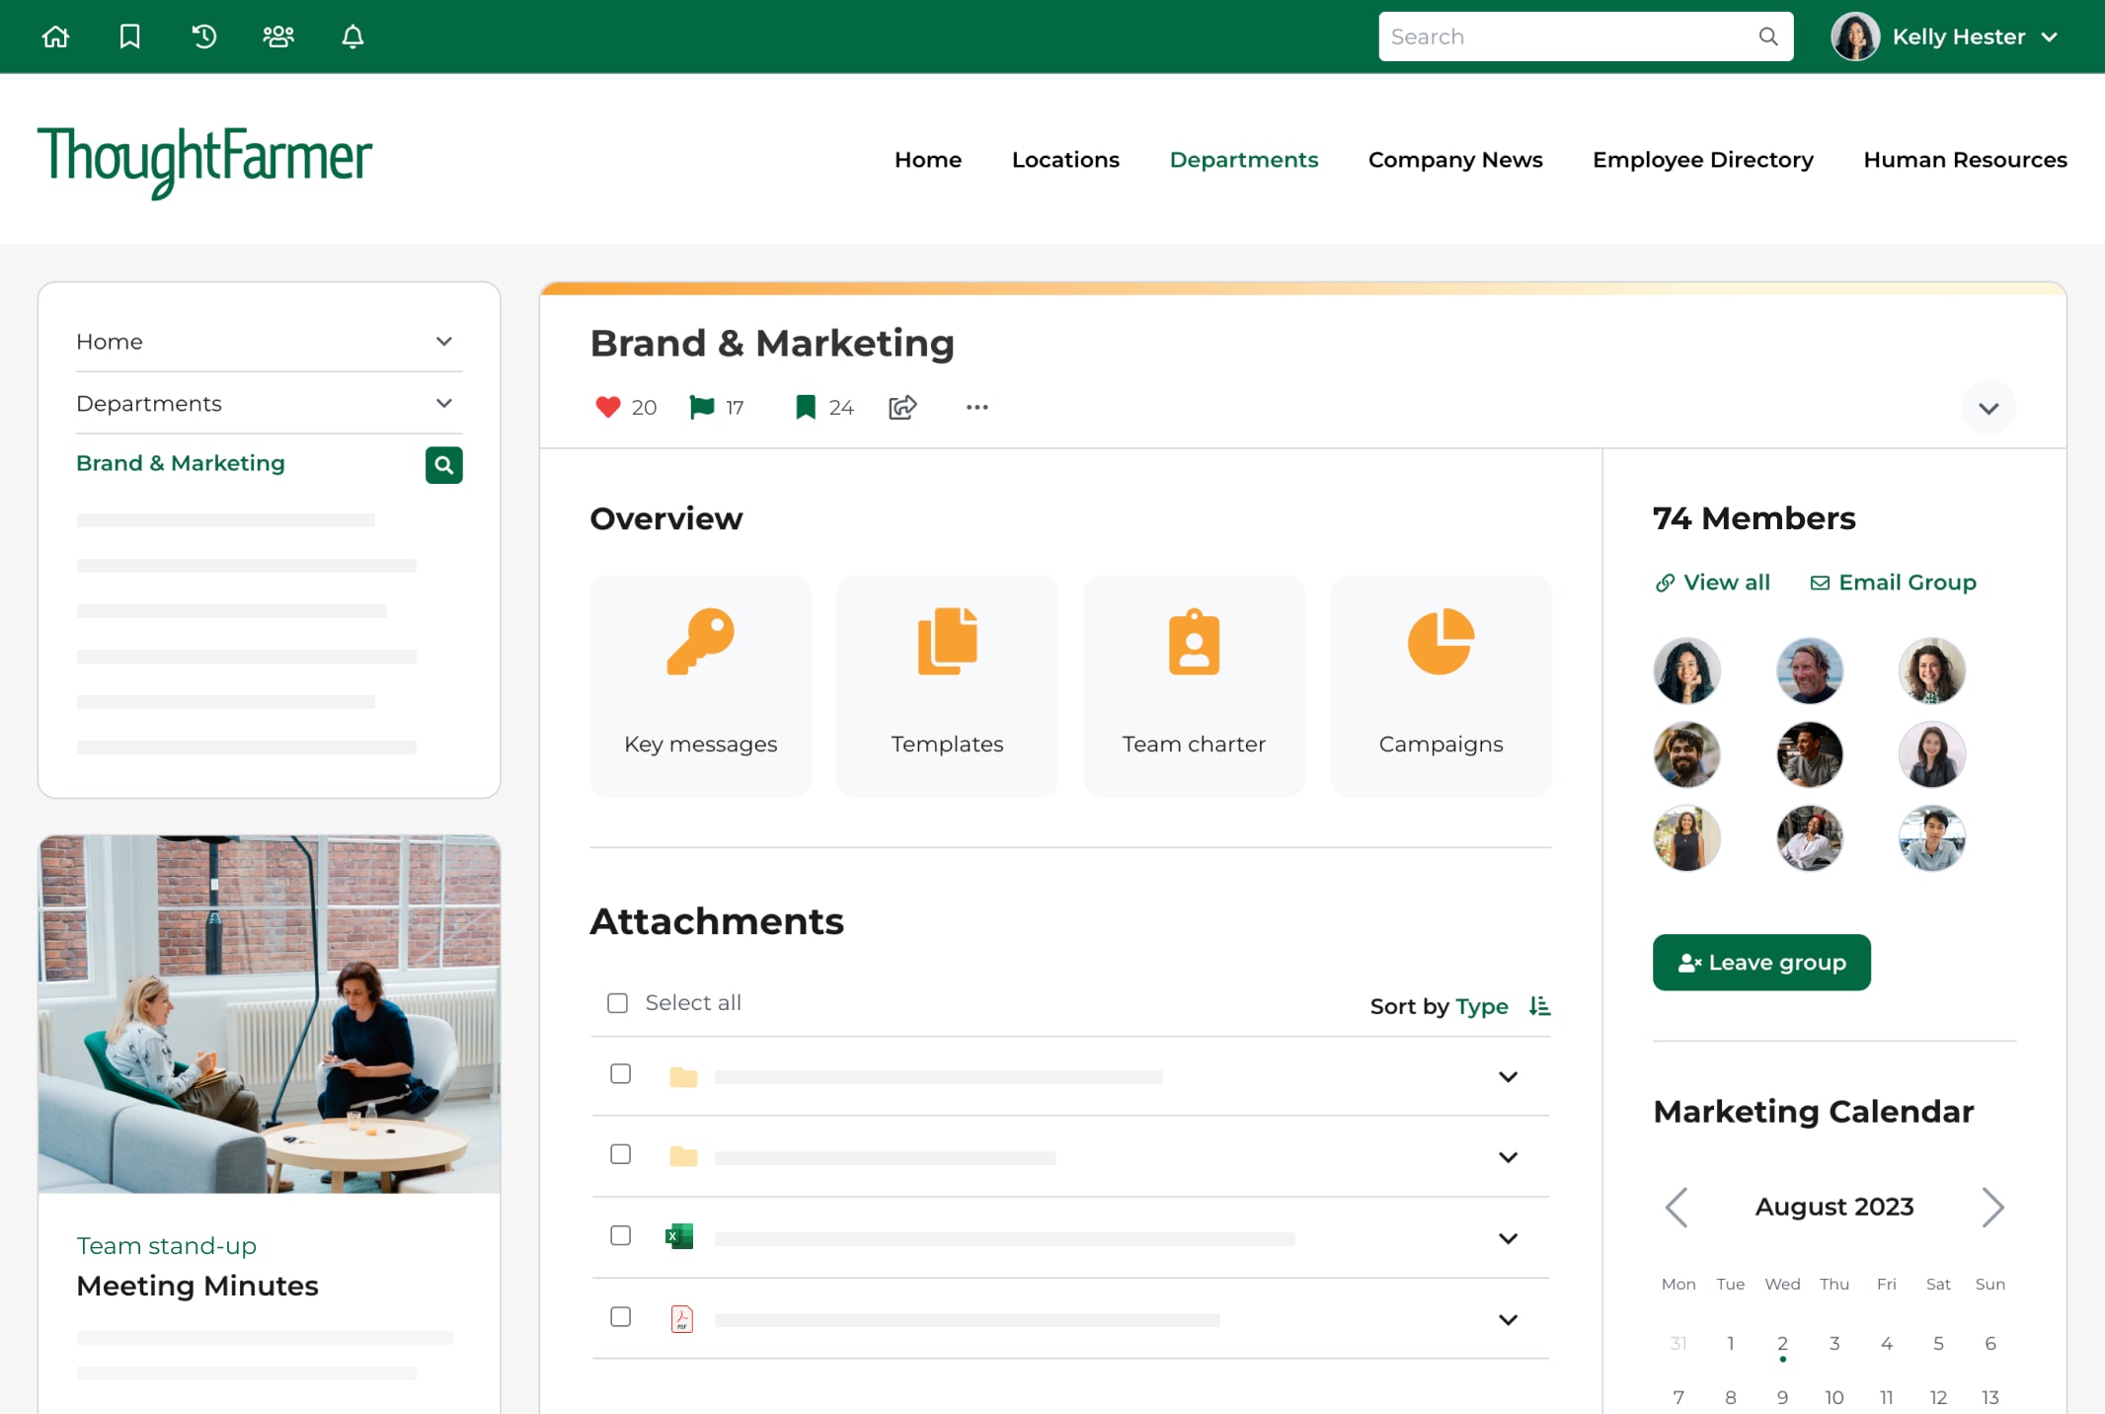This screenshot has width=2105, height=1414.
Task: Check the Select all checkbox
Action: pyautogui.click(x=618, y=1003)
